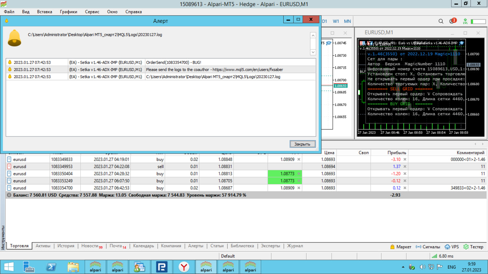Remove the 1.08909 level on position 1083349833
The image size is (488, 274).
(299, 159)
